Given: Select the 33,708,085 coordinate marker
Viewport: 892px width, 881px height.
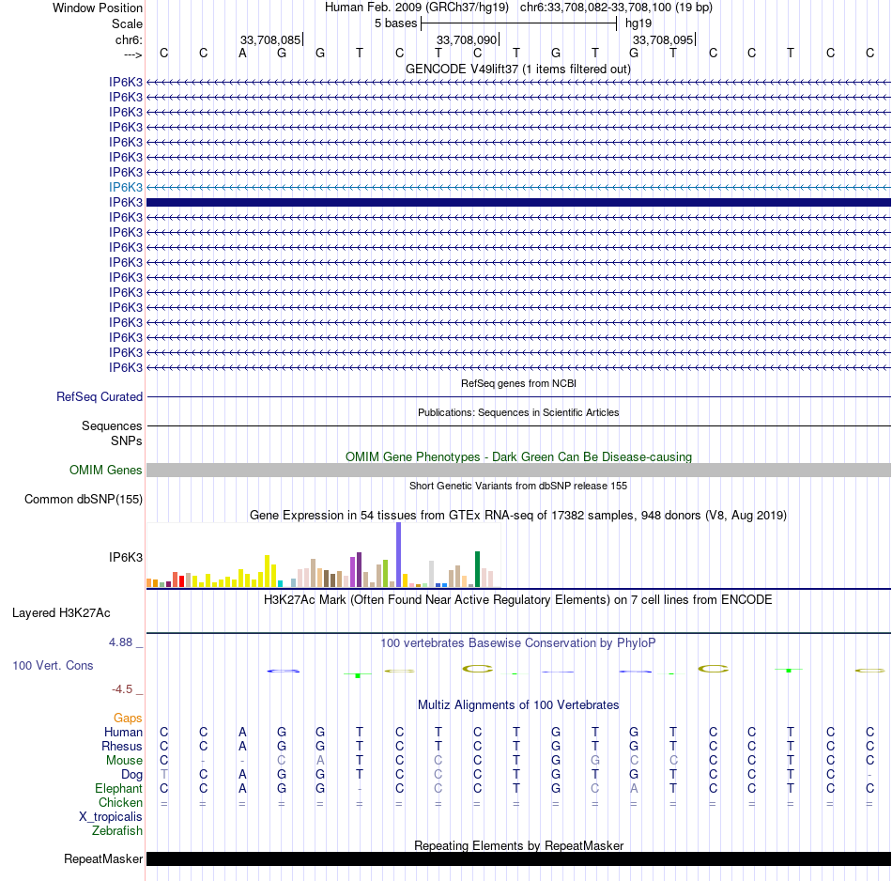Looking at the screenshot, I should pyautogui.click(x=270, y=39).
